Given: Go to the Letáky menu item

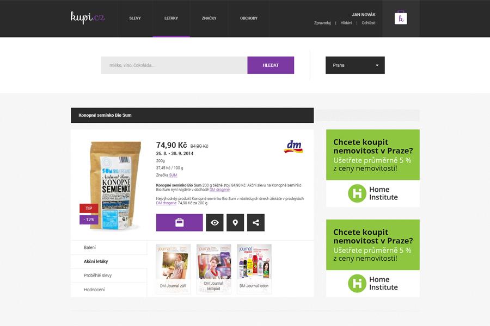Looking at the screenshot, I should pos(171,18).
